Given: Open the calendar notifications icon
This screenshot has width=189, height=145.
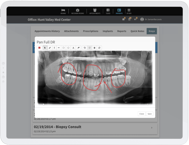Looking at the screenshot, I should click(x=130, y=19).
